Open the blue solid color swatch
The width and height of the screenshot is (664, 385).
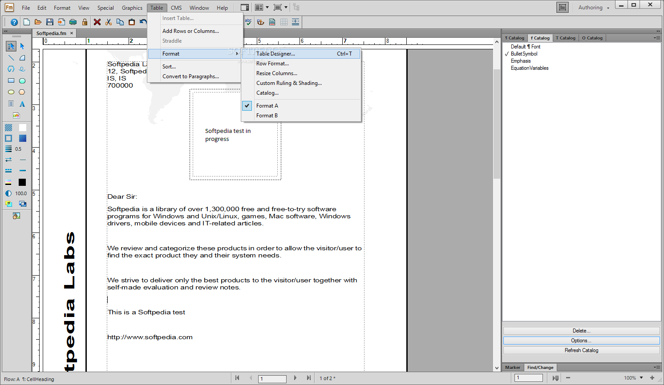click(23, 138)
